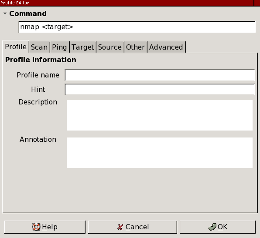Click the Help button
260x238 pixels.
click(45, 227)
